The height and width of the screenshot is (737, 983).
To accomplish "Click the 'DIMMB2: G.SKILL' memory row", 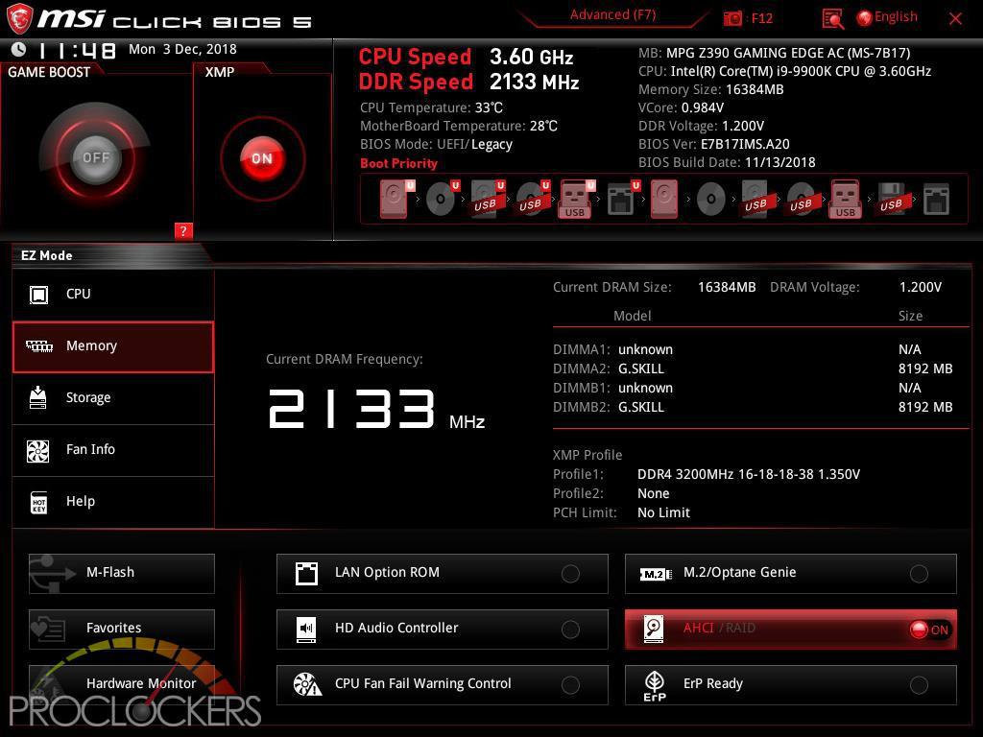I will [x=753, y=407].
